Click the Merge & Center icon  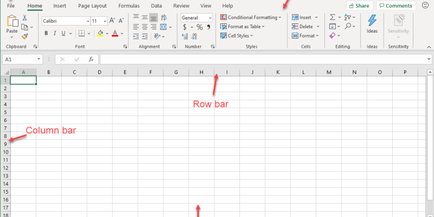coord(163,27)
